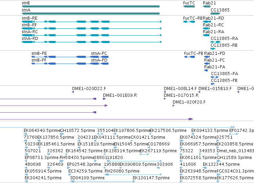This screenshot has height=183, width=254.
Task: Click the Rab21-PD protein label
Action: point(215,53)
